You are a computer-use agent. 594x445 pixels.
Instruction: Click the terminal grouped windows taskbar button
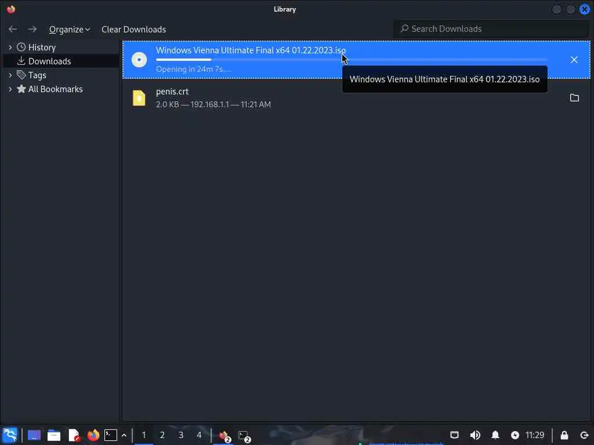pyautogui.click(x=244, y=436)
